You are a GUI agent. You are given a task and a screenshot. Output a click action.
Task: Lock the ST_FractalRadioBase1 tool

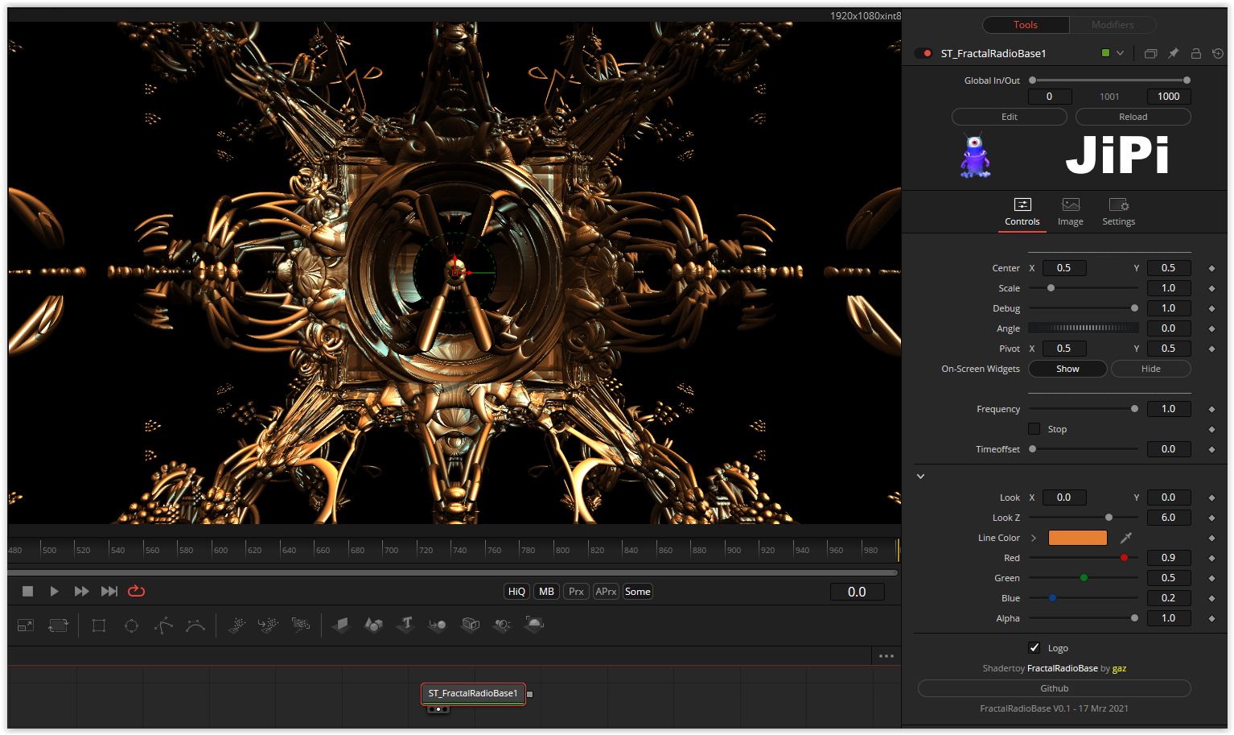[1195, 53]
